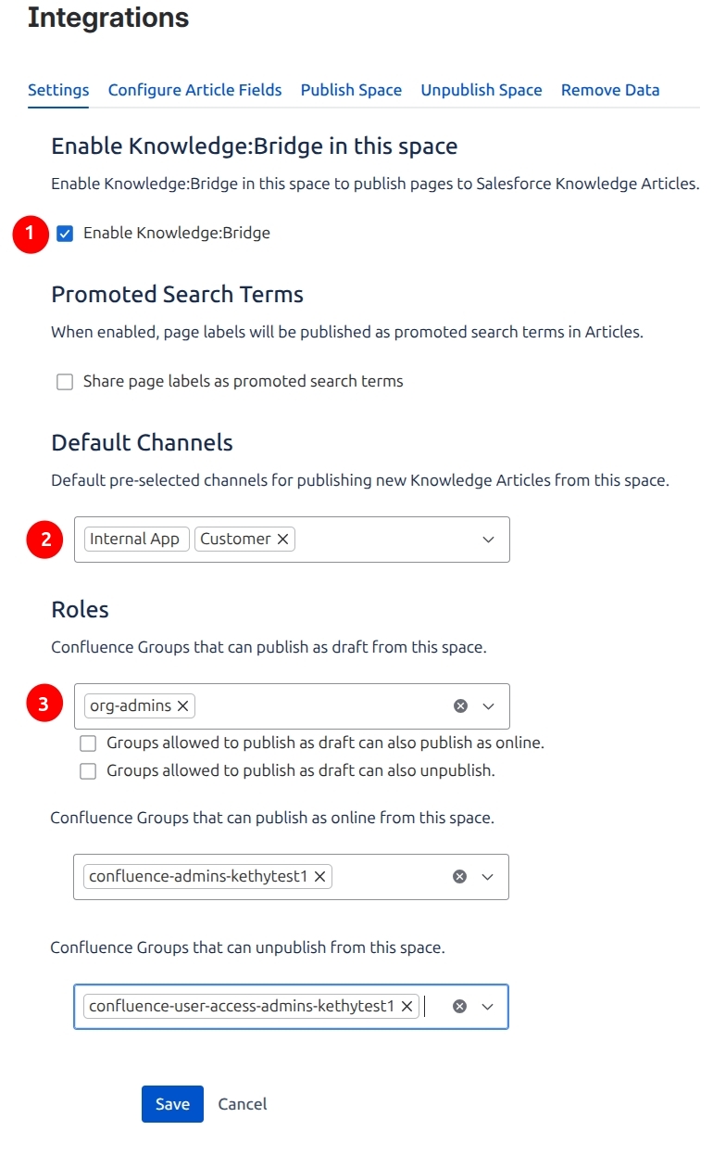Save the integration settings
Viewport: 713px width, 1156px height.
(x=172, y=1104)
